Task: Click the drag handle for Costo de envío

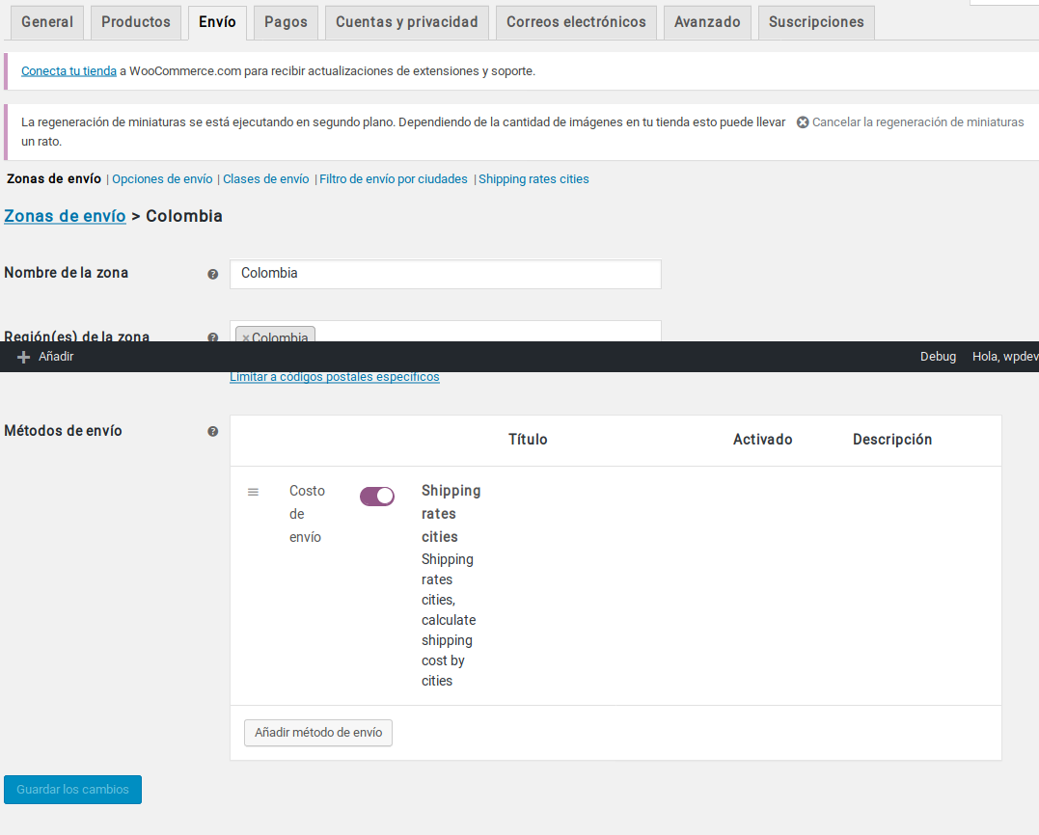Action: (x=253, y=492)
